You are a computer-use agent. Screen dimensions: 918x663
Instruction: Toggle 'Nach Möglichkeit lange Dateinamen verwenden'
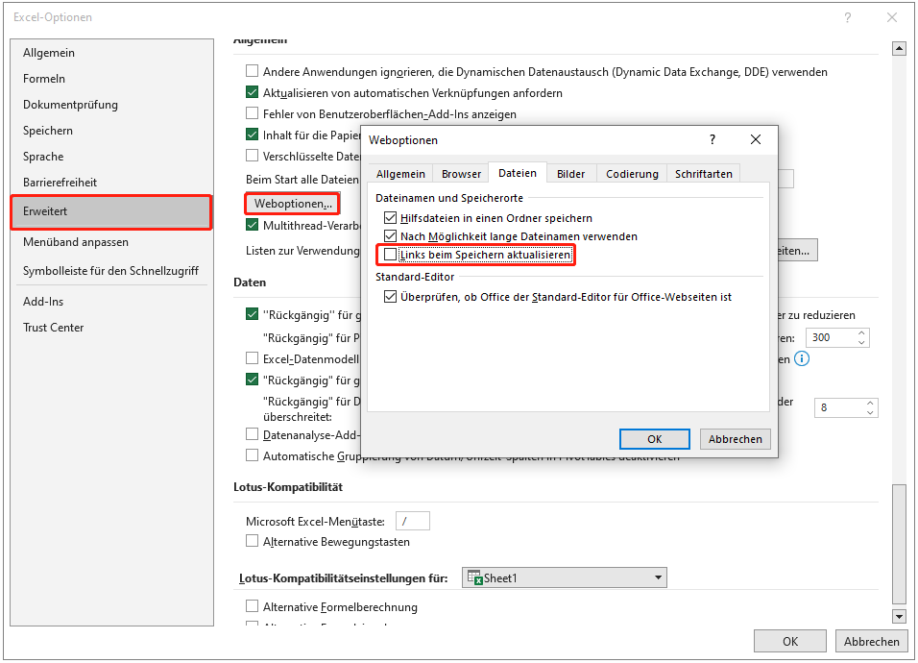(390, 236)
